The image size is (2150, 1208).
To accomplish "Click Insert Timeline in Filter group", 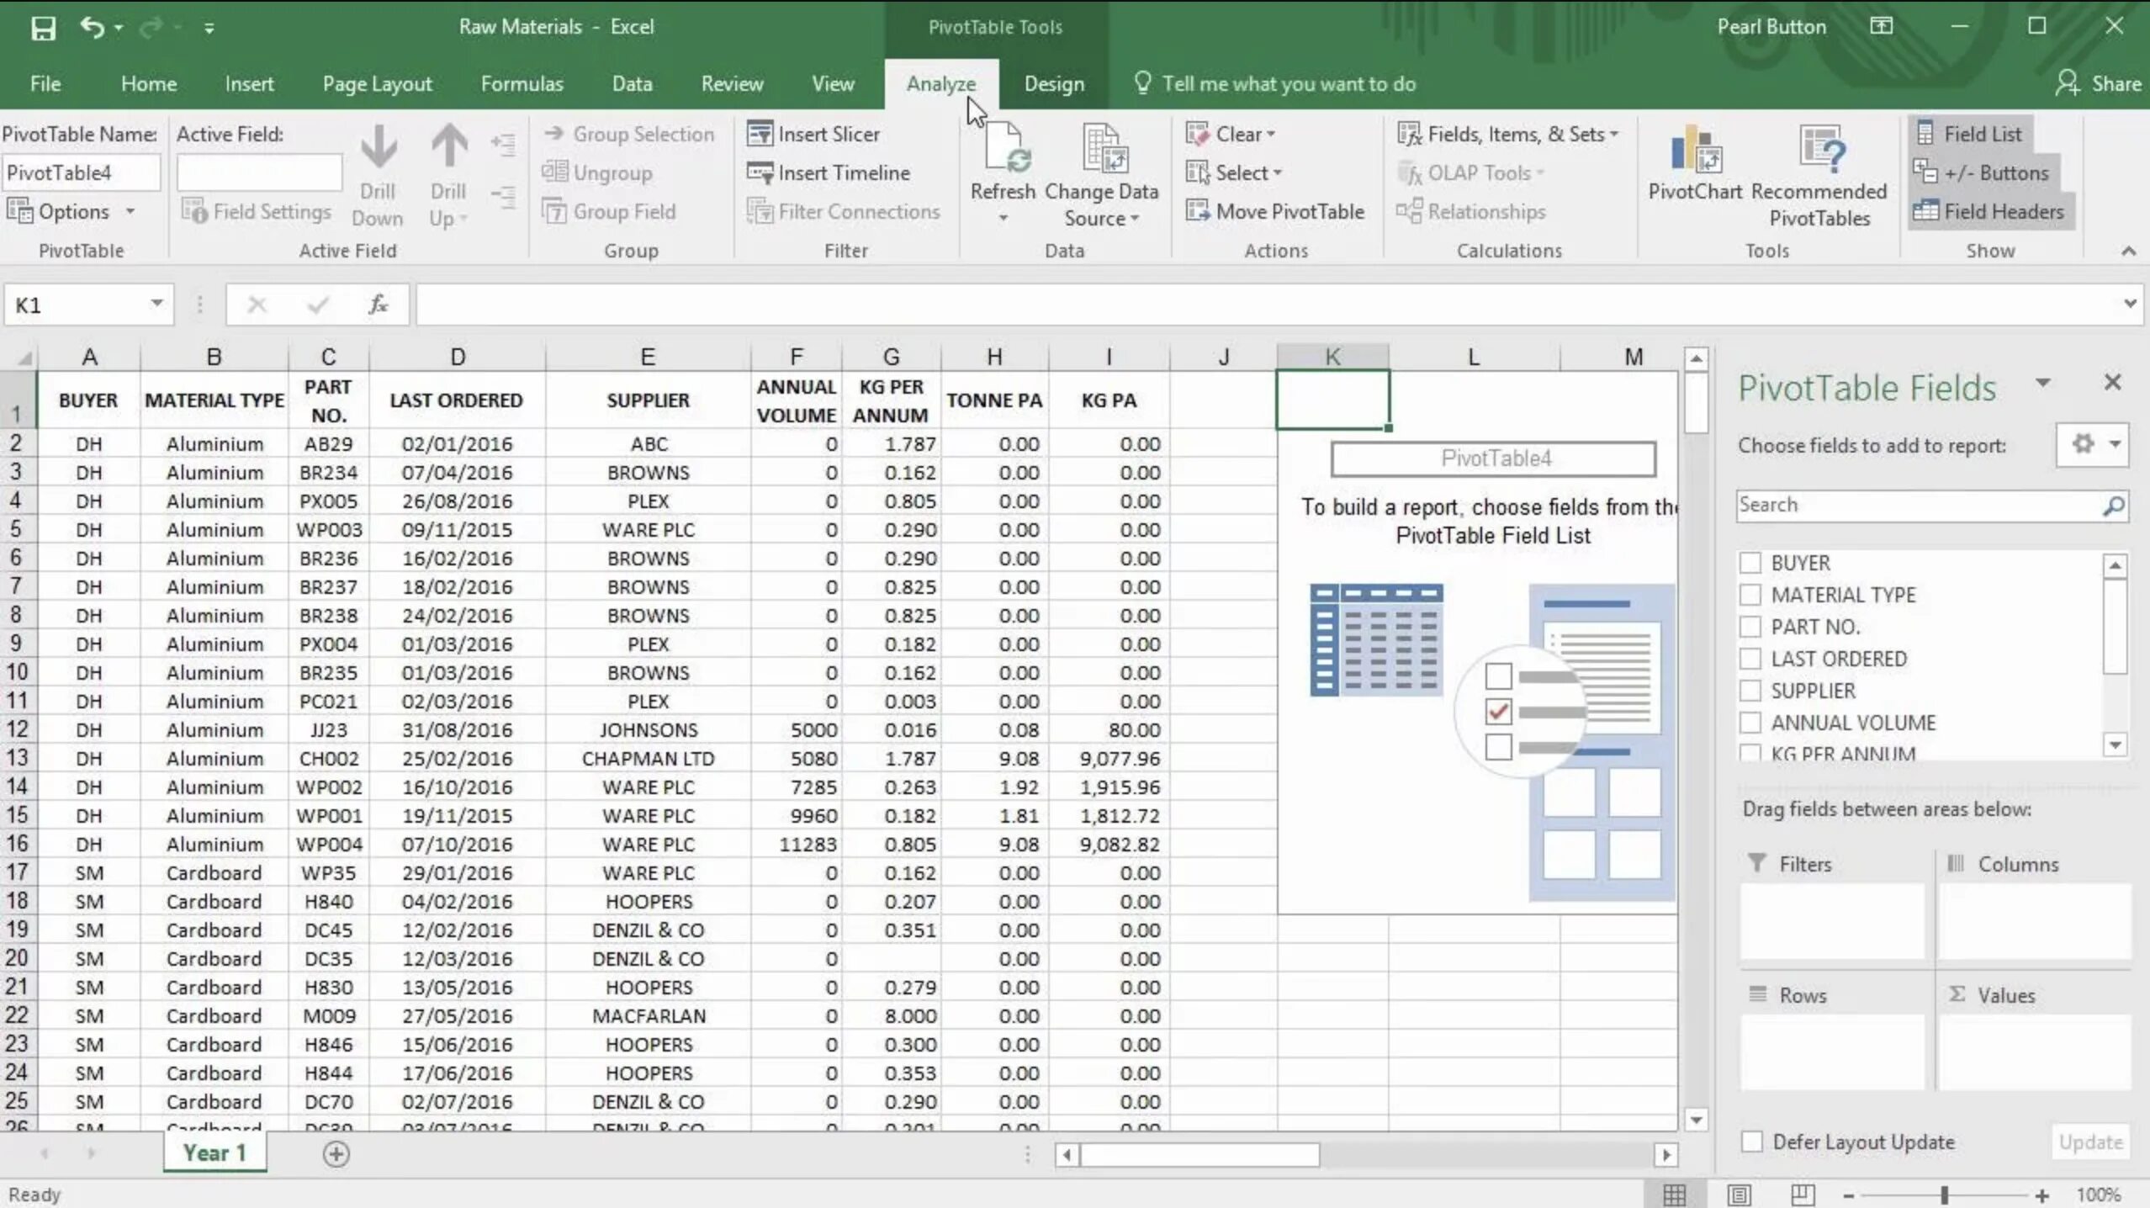I will point(829,172).
